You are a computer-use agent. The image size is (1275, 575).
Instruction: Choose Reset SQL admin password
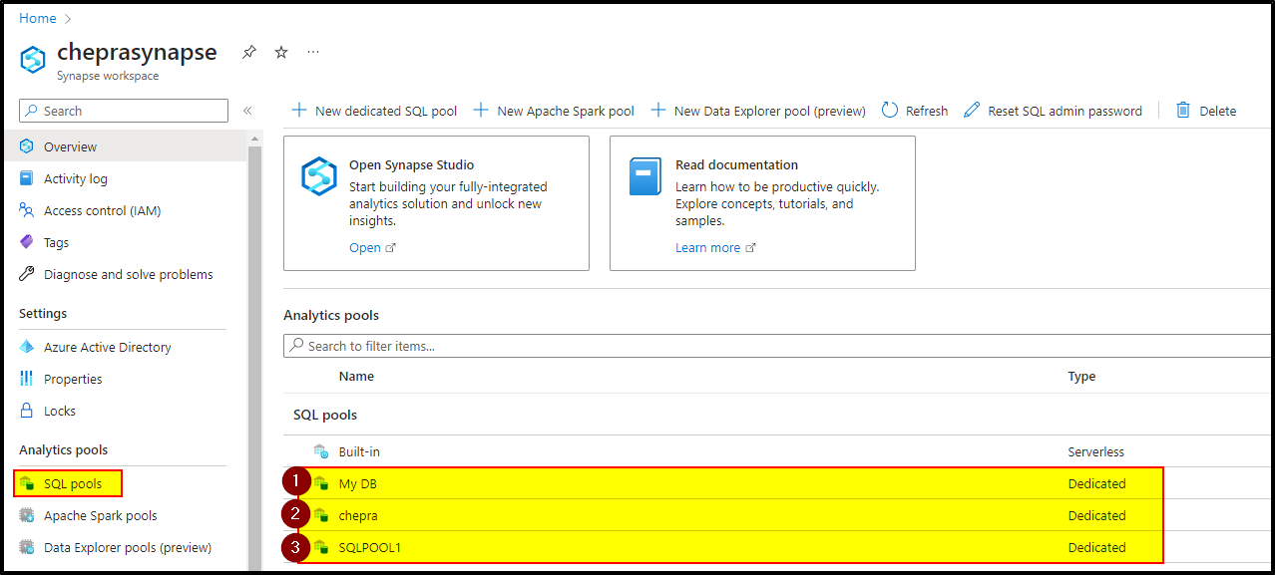pyautogui.click(x=1053, y=111)
